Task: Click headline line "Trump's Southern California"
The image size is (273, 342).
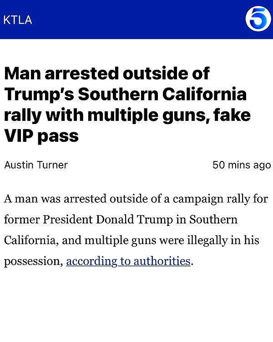Action: pyautogui.click(x=125, y=94)
